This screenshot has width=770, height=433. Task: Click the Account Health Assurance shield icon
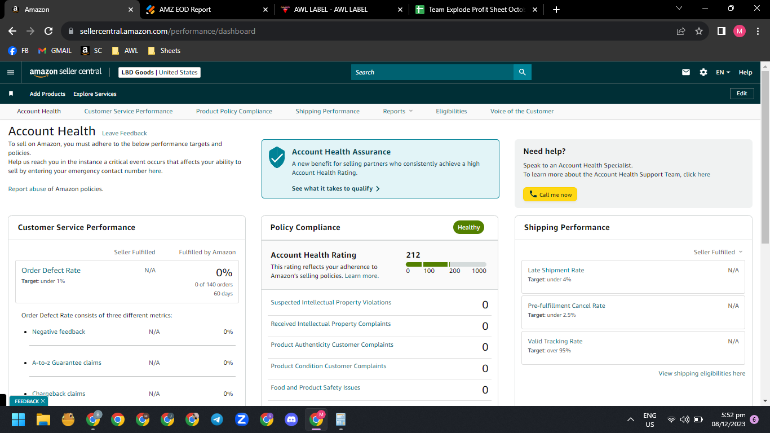[277, 157]
